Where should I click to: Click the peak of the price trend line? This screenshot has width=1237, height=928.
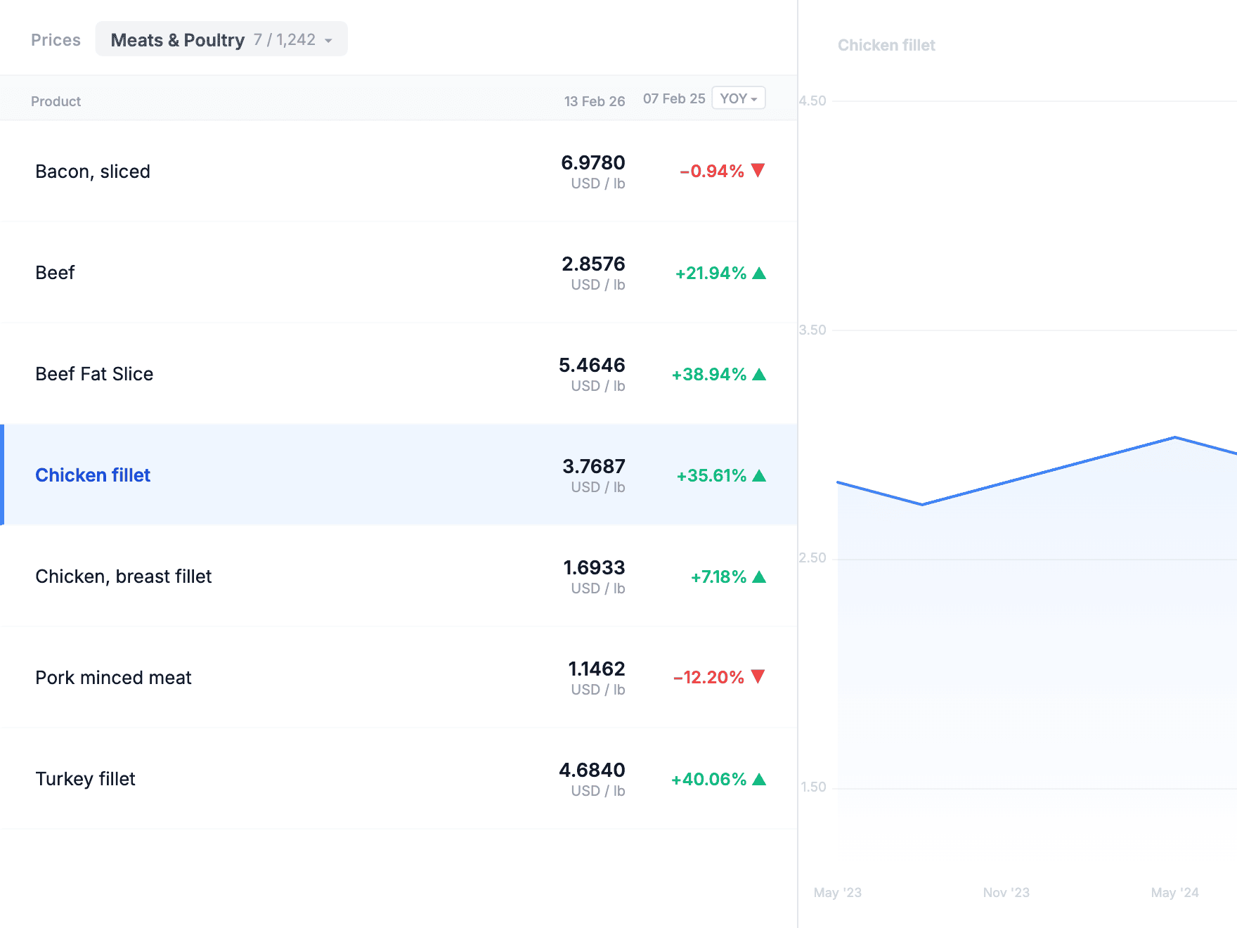[x=1175, y=437]
